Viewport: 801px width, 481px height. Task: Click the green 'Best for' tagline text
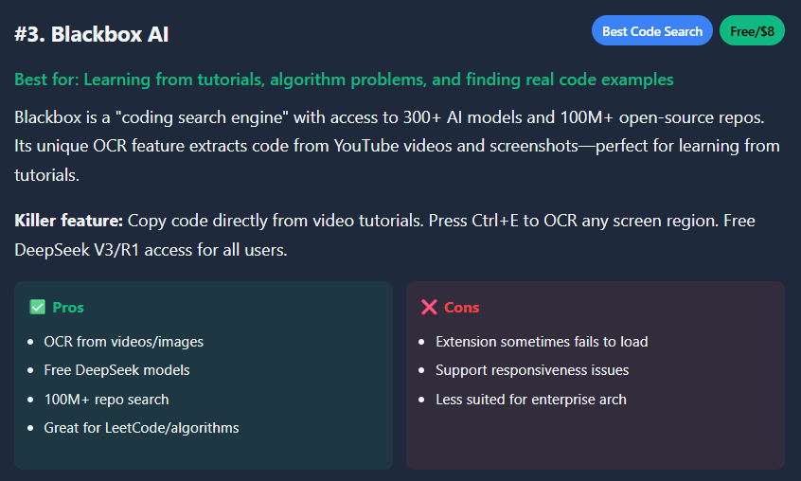tap(344, 80)
